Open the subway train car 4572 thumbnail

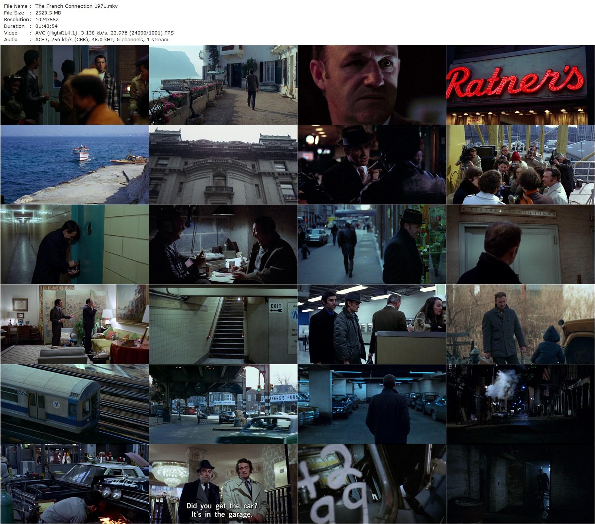75,404
